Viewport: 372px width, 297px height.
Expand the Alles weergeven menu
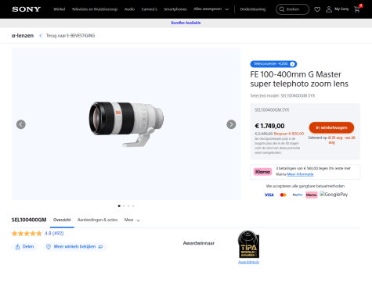point(211,9)
